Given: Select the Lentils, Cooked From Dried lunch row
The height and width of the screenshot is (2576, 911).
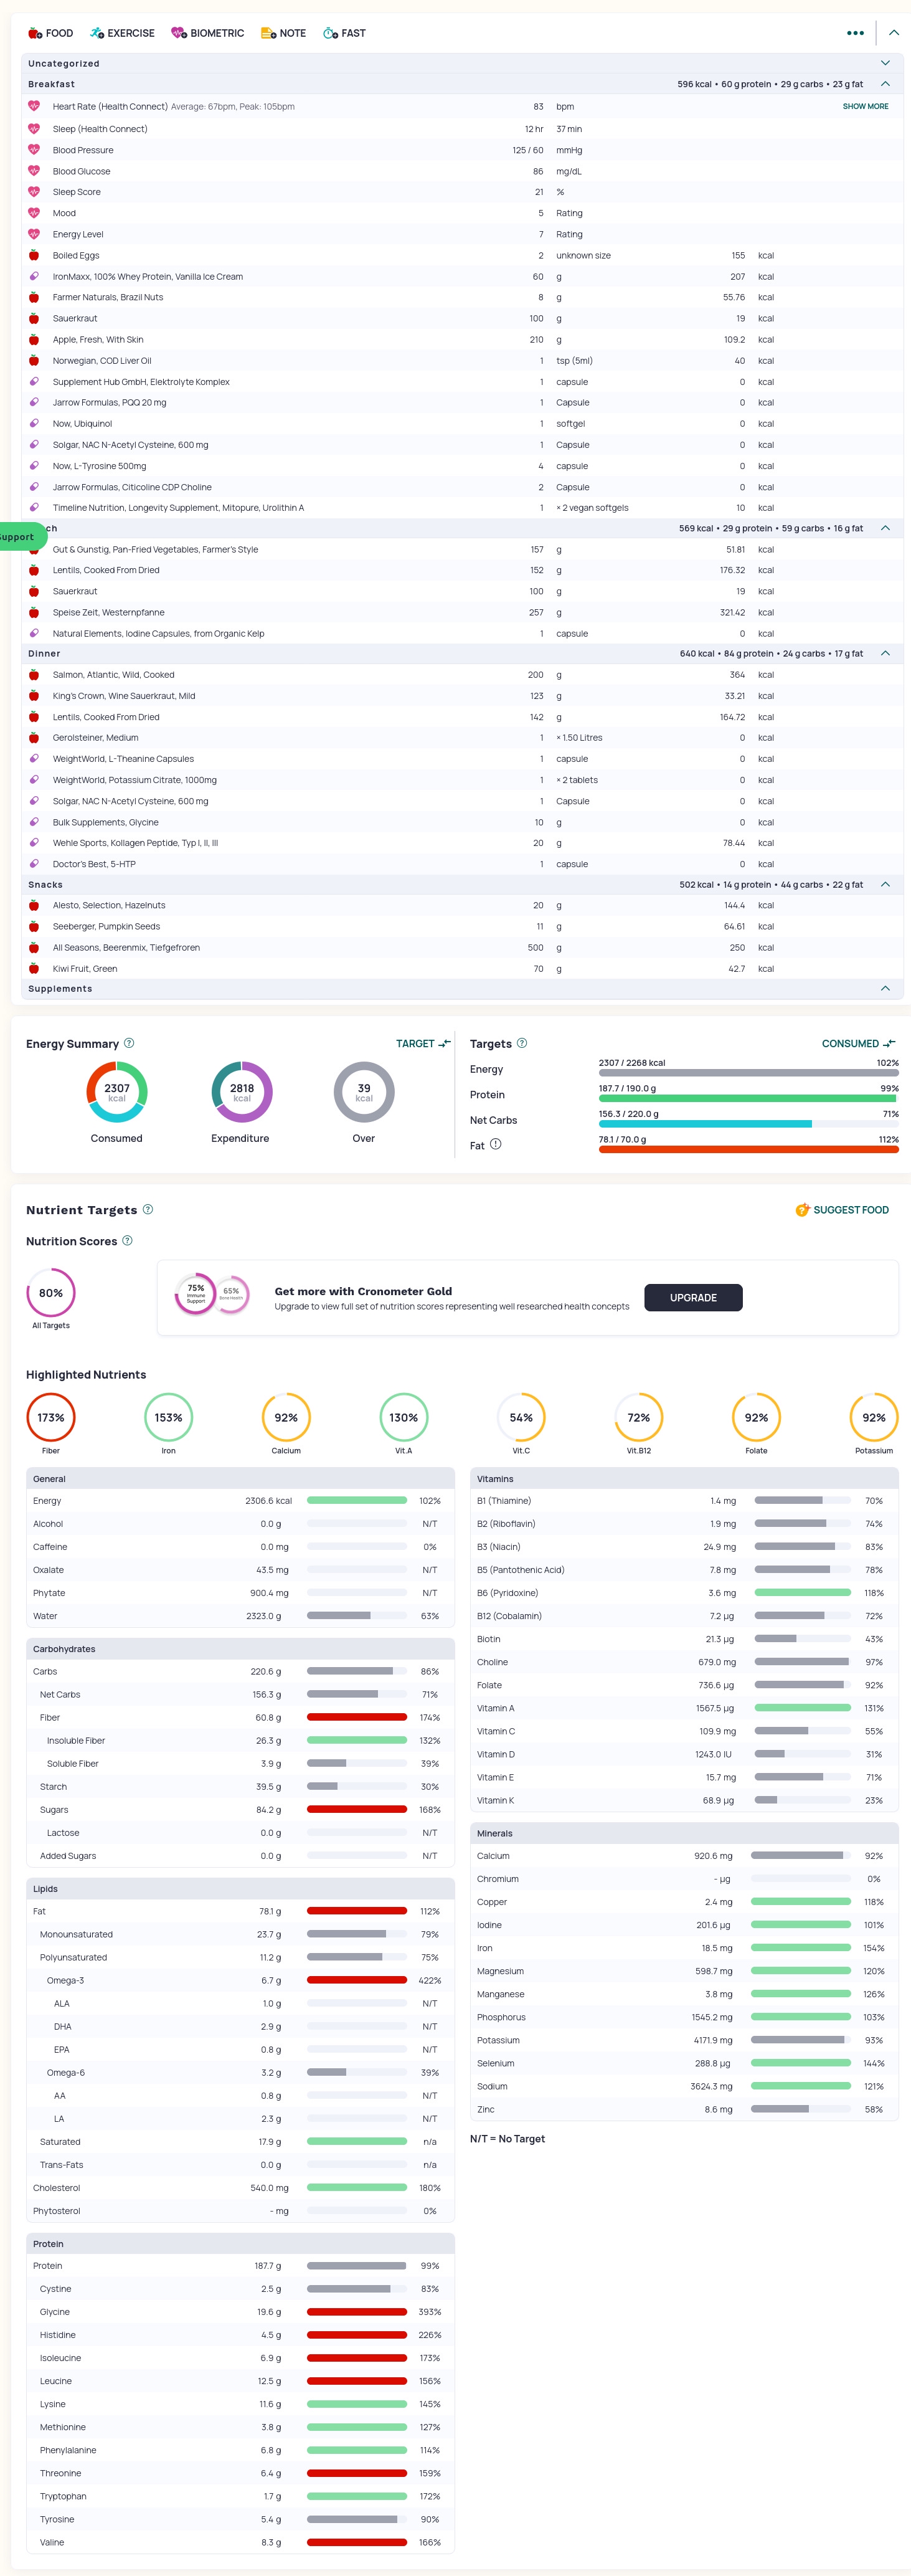Looking at the screenshot, I should (x=462, y=570).
